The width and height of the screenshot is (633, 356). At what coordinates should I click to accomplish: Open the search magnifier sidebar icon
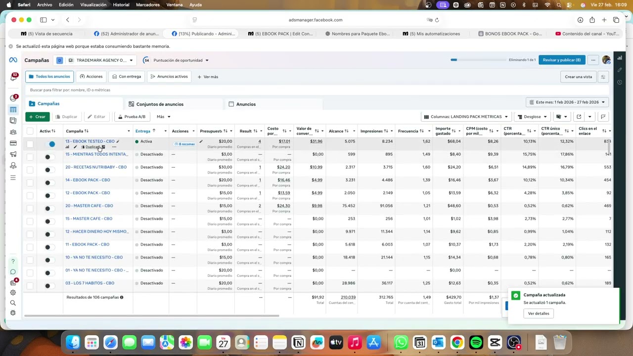click(x=13, y=303)
